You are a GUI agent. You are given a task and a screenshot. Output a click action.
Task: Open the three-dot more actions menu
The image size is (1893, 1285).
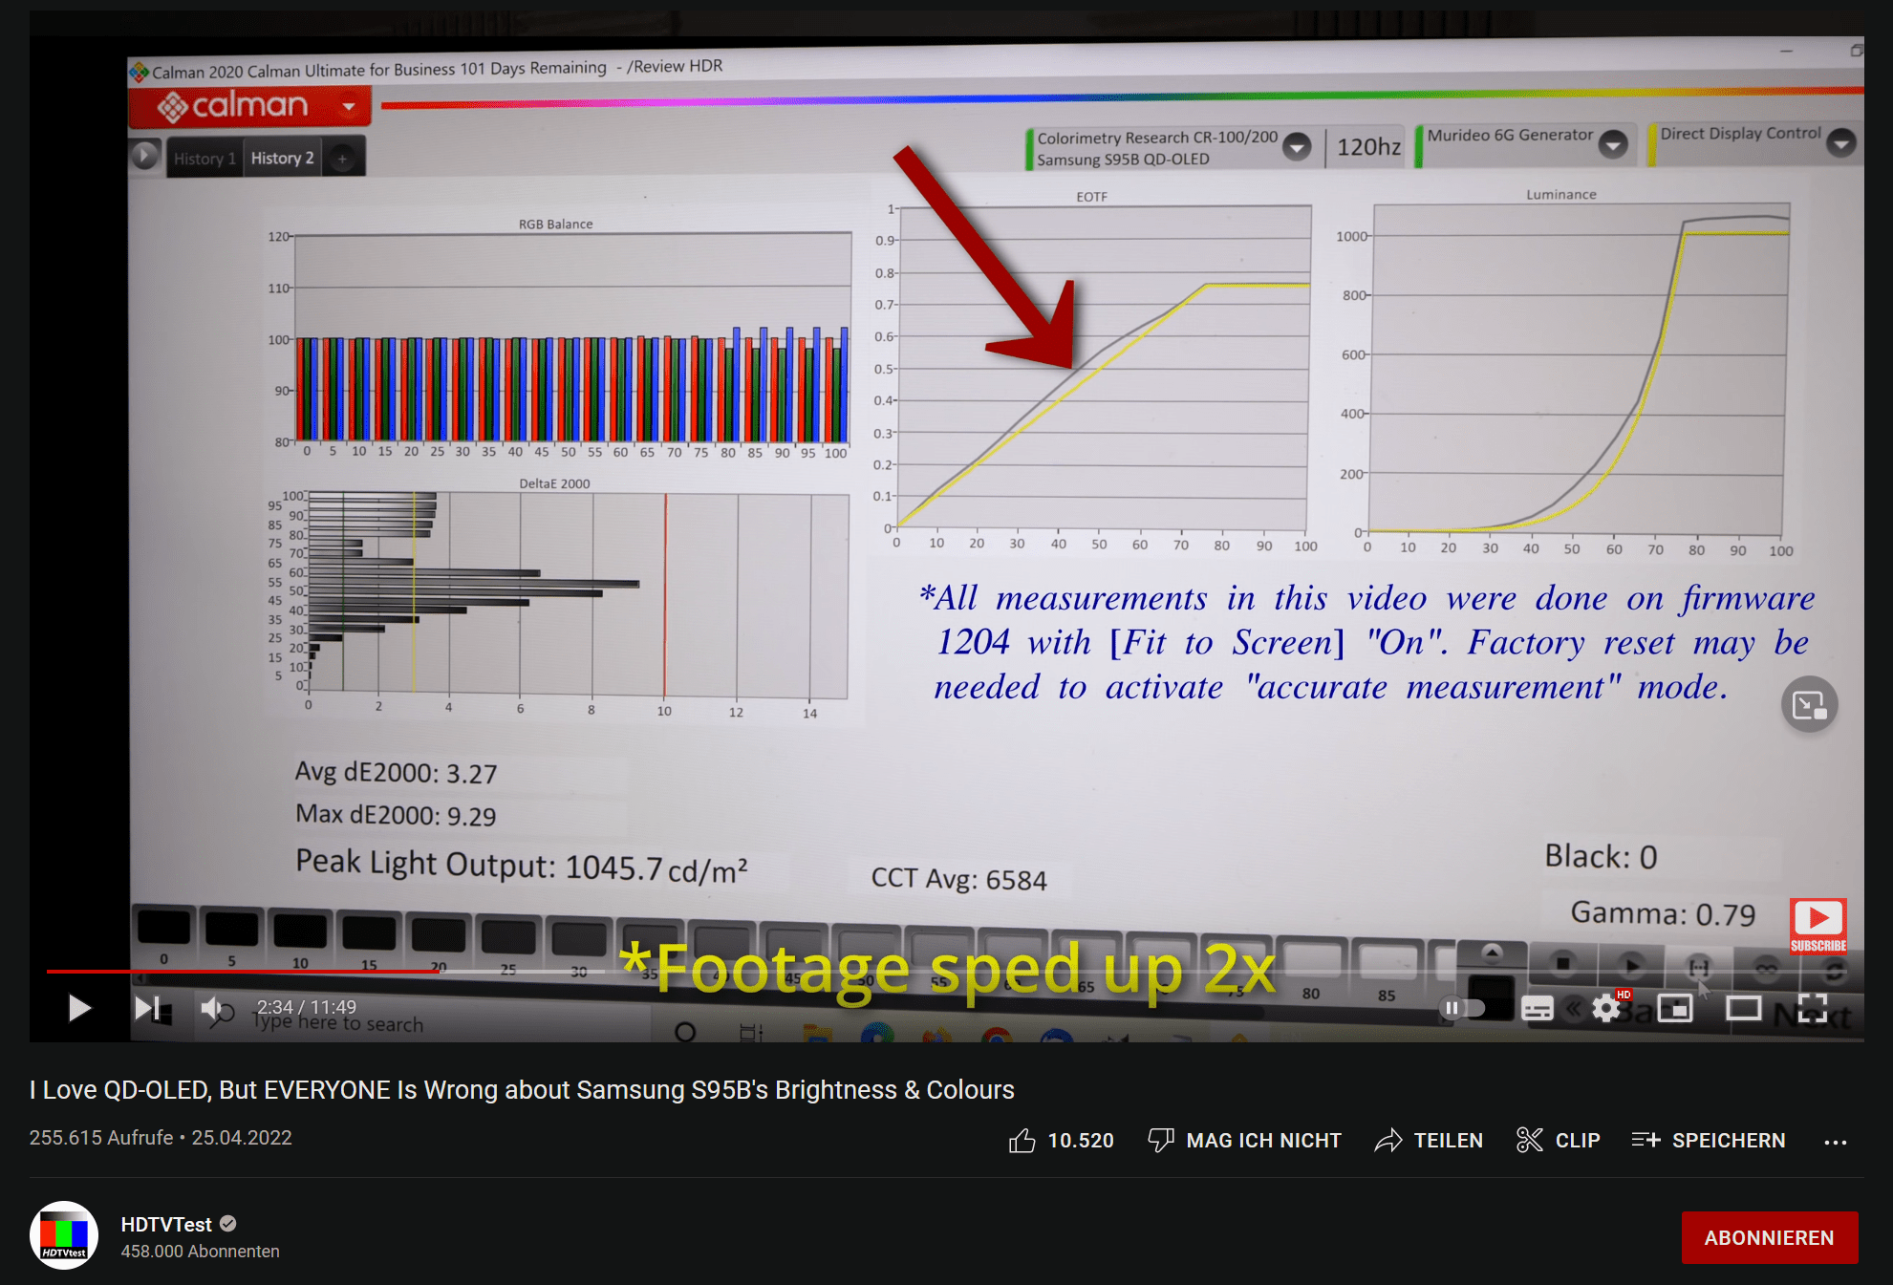[x=1835, y=1141]
